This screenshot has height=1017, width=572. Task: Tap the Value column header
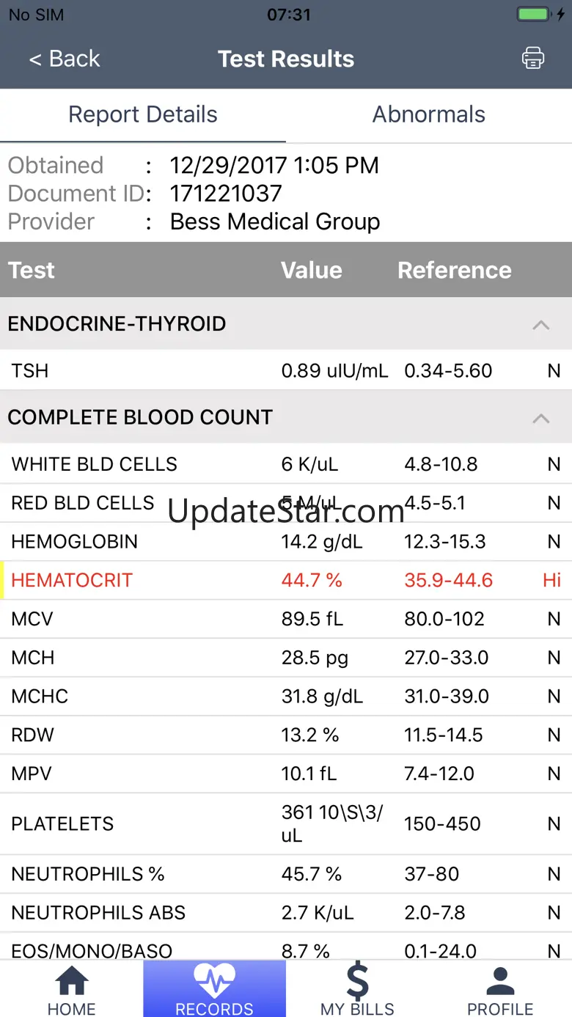(x=311, y=271)
